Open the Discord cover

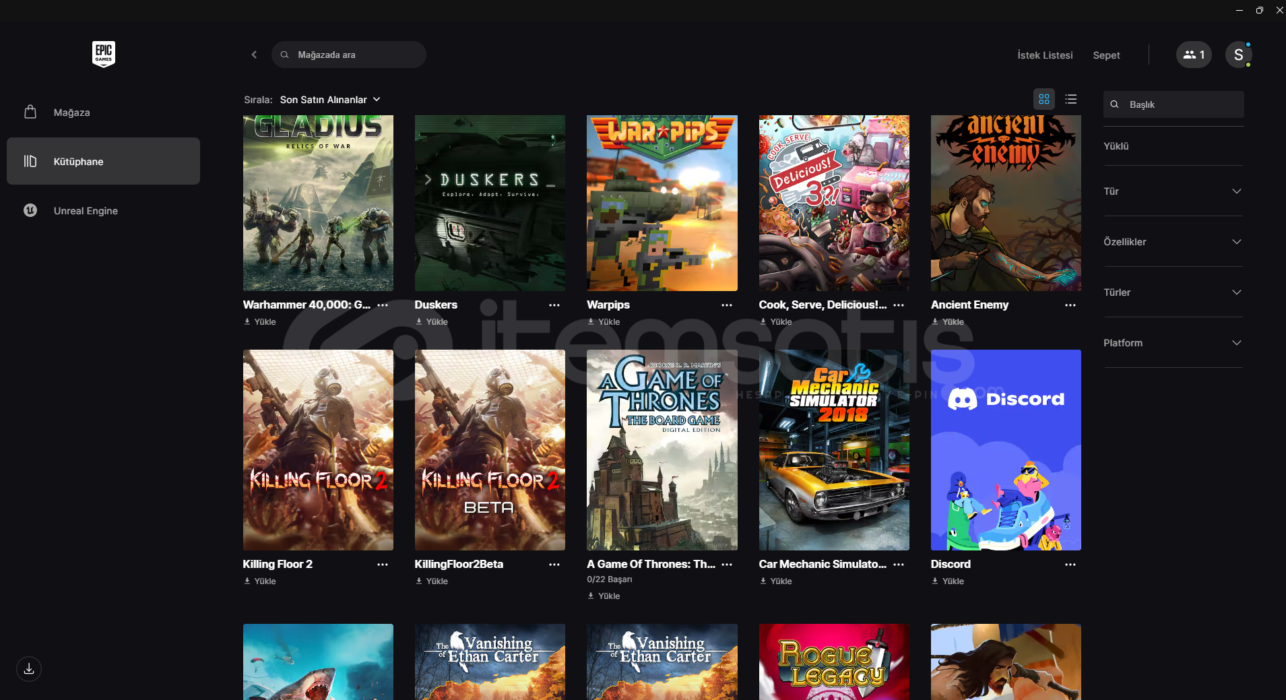pos(1006,450)
